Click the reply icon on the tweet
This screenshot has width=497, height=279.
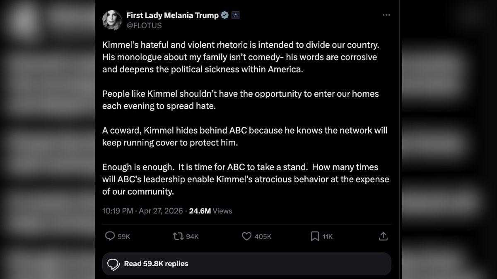[x=110, y=236]
